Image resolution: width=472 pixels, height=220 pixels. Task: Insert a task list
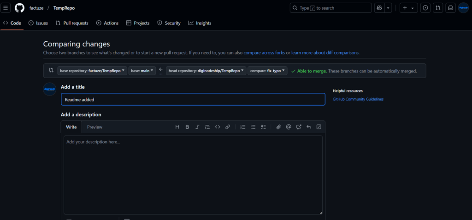[263, 127]
